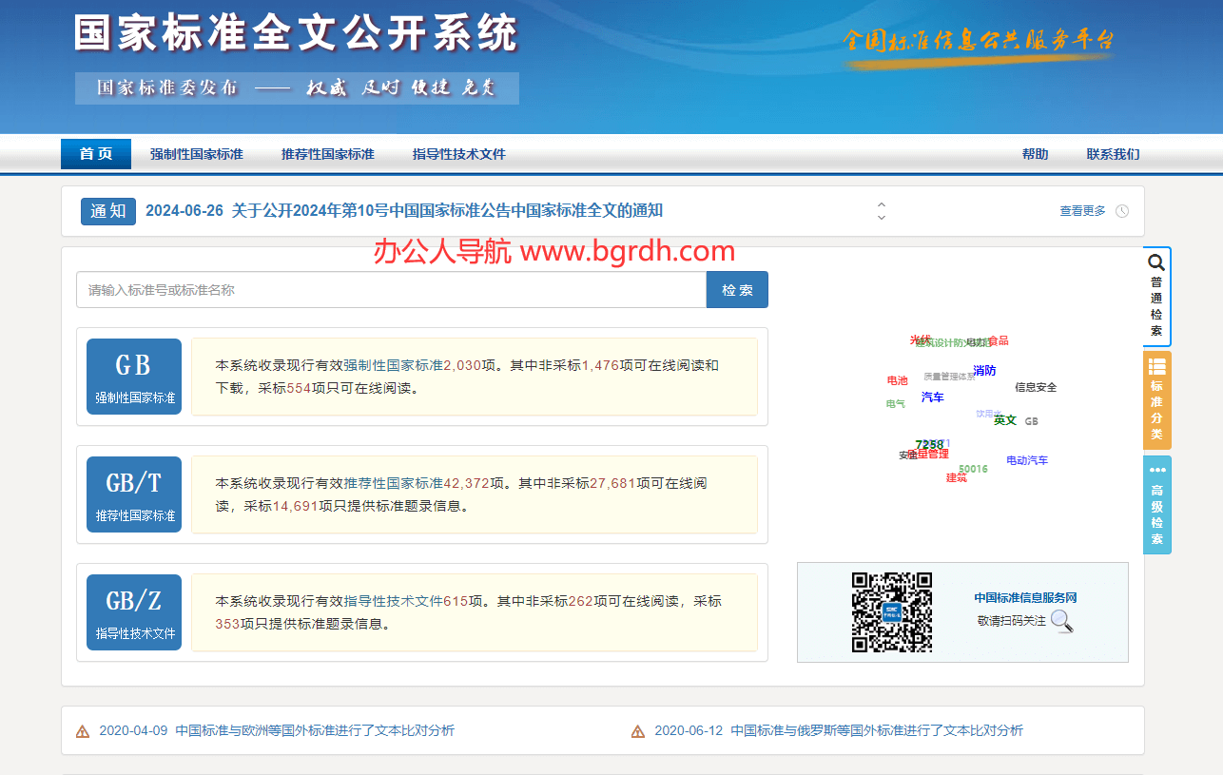
Task: Click the clock icon next to 查看更多
Action: [1123, 211]
